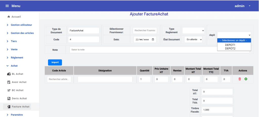
Task: Click the Rechercher article search field
Action: coord(59,79)
